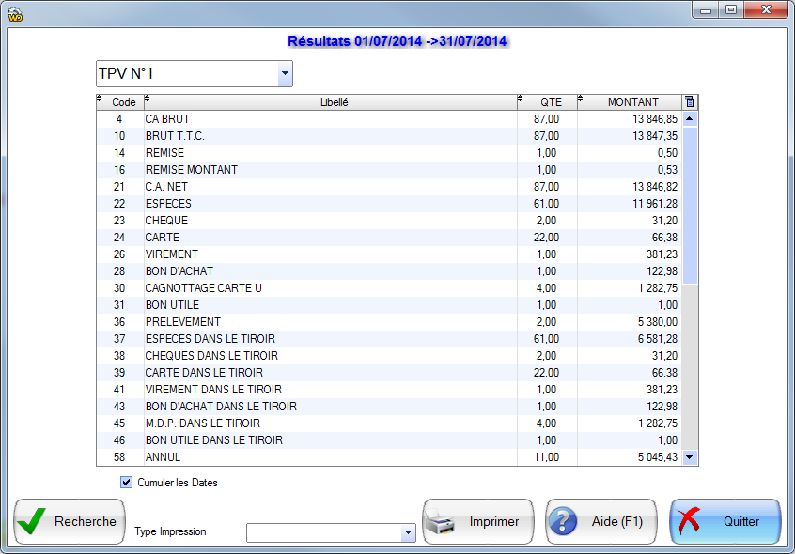Sort table by QTE column header
This screenshot has height=554, width=795.
(x=551, y=102)
